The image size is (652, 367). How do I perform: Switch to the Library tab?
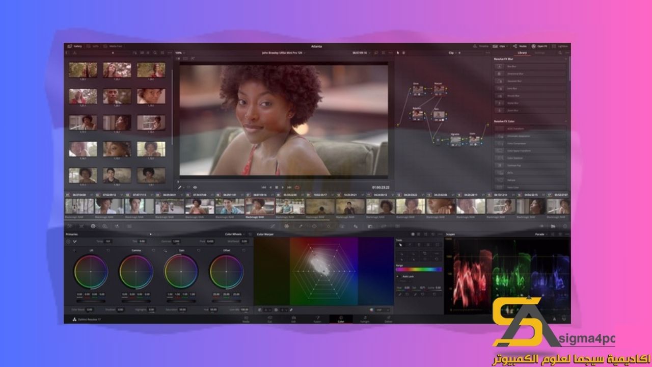click(522, 53)
